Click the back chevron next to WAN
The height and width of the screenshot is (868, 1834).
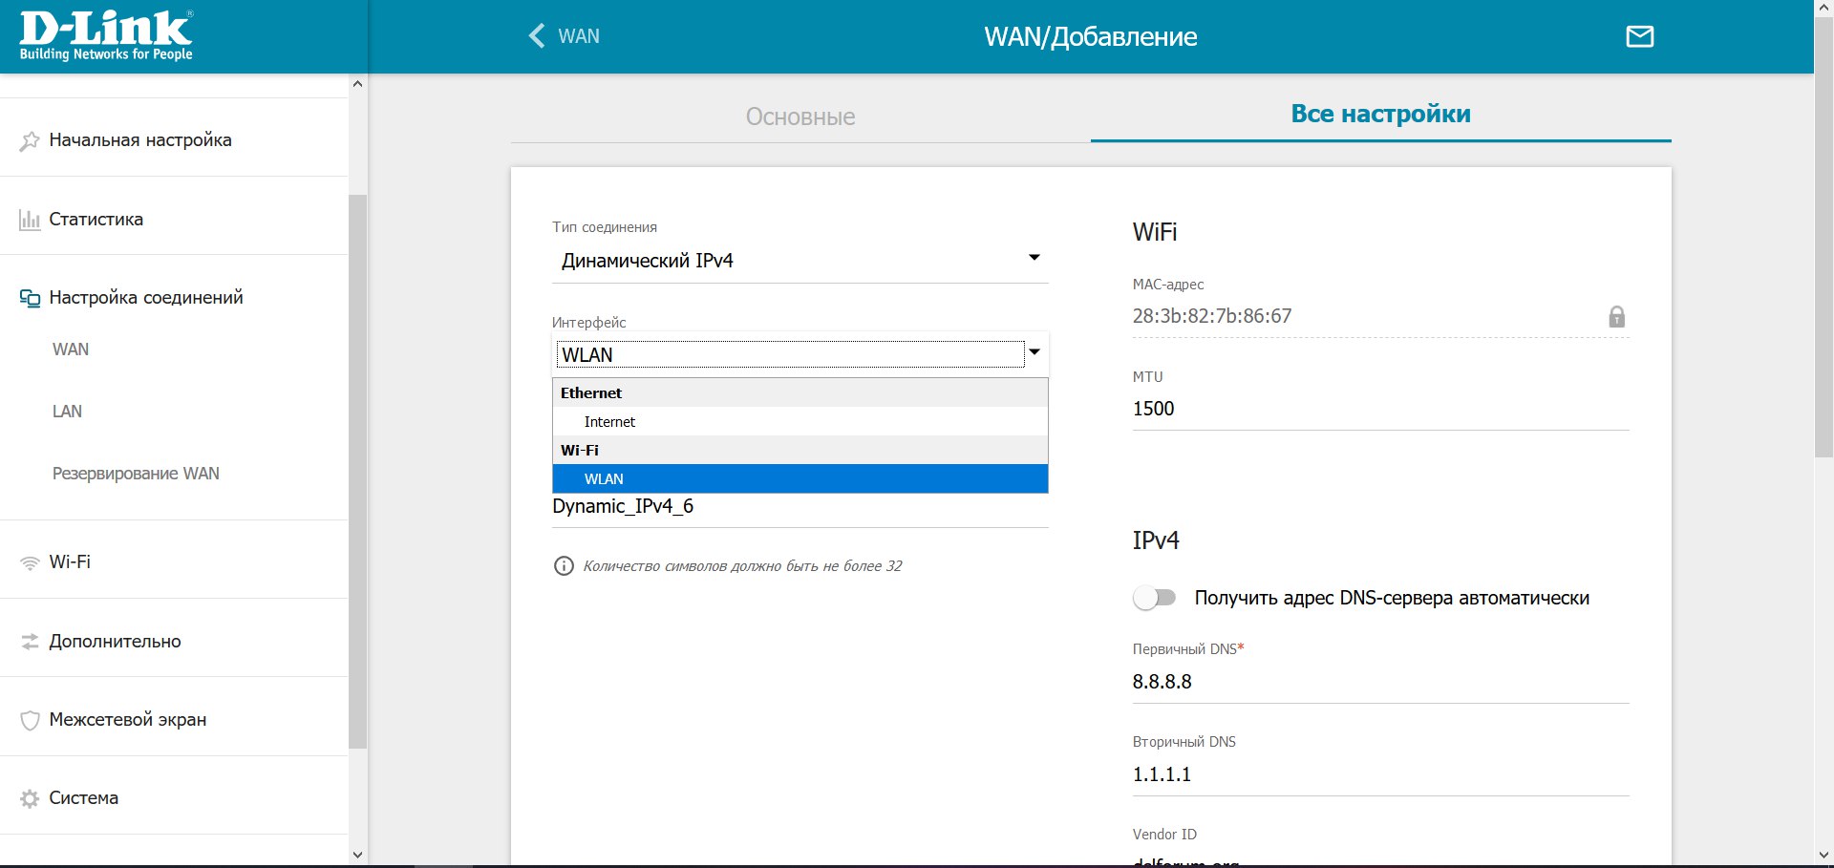[x=536, y=36]
